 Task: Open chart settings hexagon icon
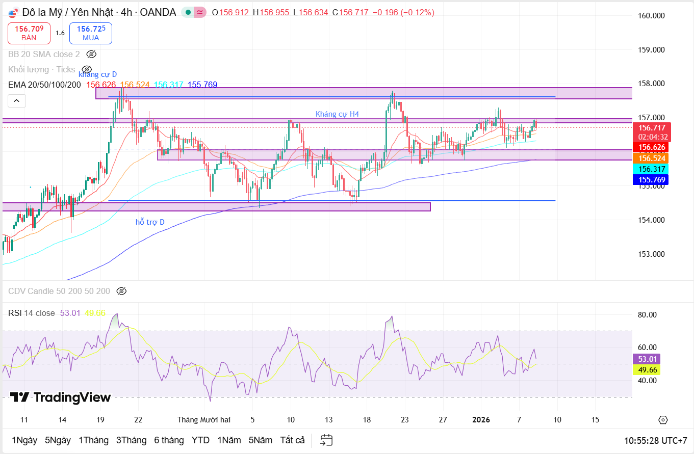click(662, 420)
